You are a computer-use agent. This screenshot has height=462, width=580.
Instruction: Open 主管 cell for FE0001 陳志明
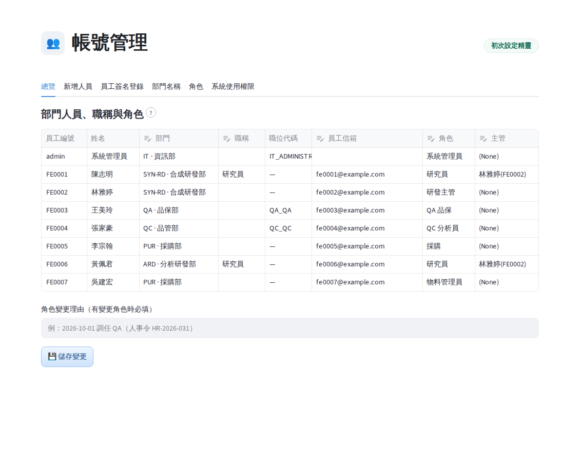coord(507,175)
